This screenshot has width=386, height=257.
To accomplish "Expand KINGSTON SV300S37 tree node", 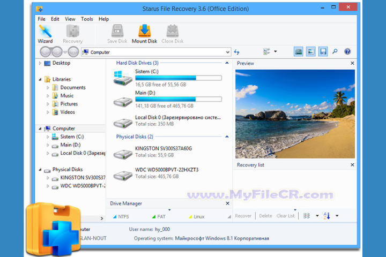I will pos(48,178).
